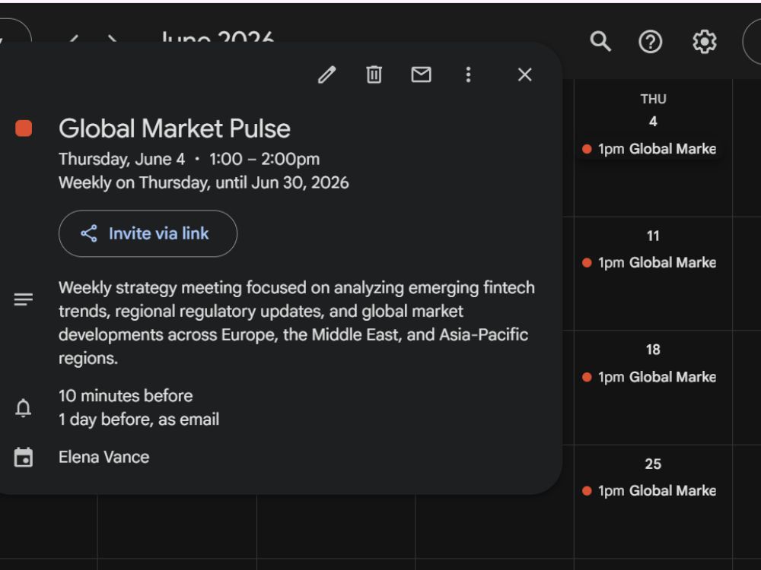Viewport: 761px width, 570px height.
Task: Close the event details popup
Action: [x=524, y=74]
